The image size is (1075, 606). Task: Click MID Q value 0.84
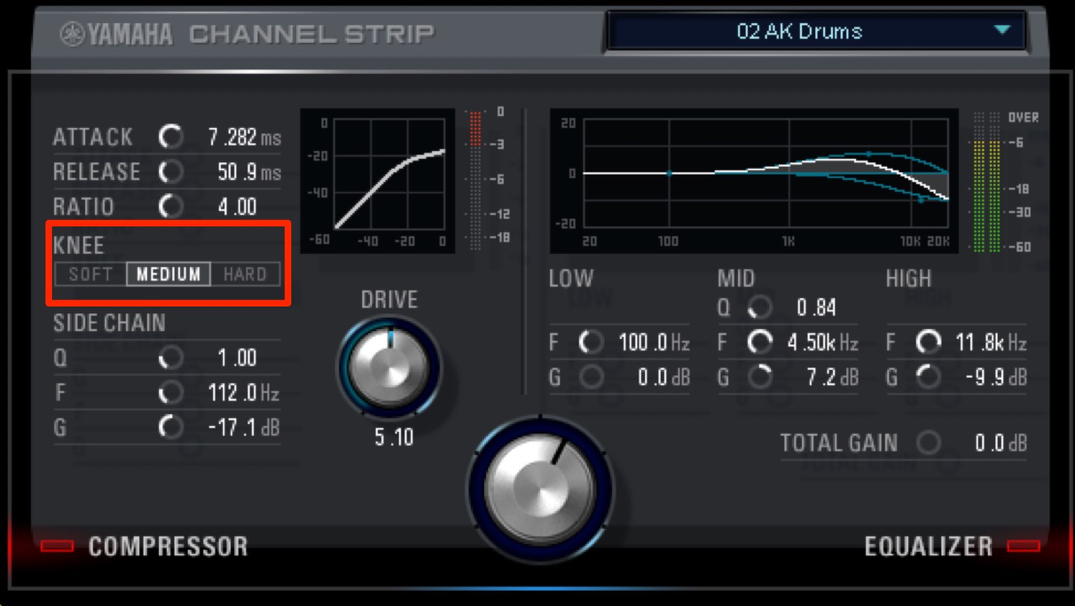tap(816, 307)
